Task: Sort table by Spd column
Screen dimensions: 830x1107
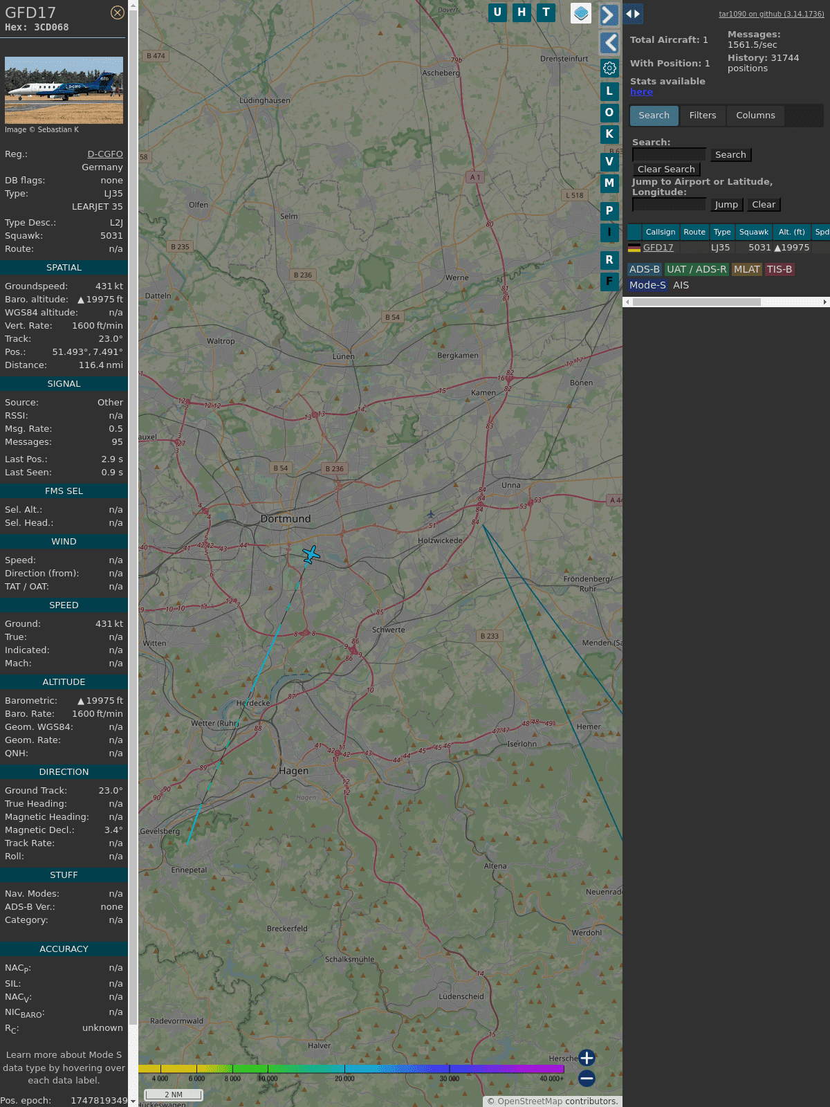Action: pyautogui.click(x=821, y=232)
